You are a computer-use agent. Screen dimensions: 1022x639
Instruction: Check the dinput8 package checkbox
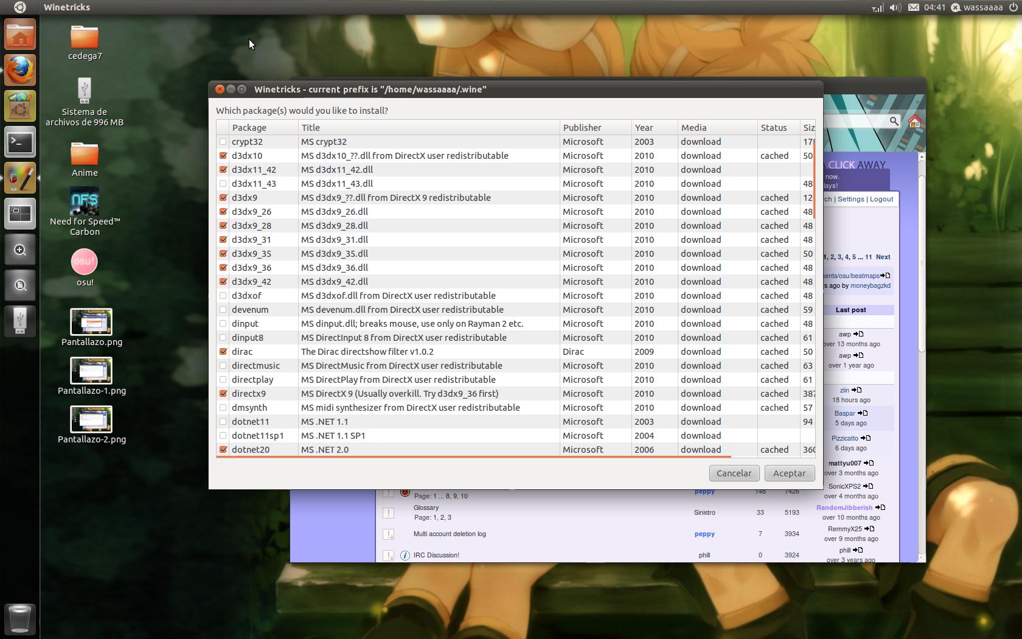(223, 338)
